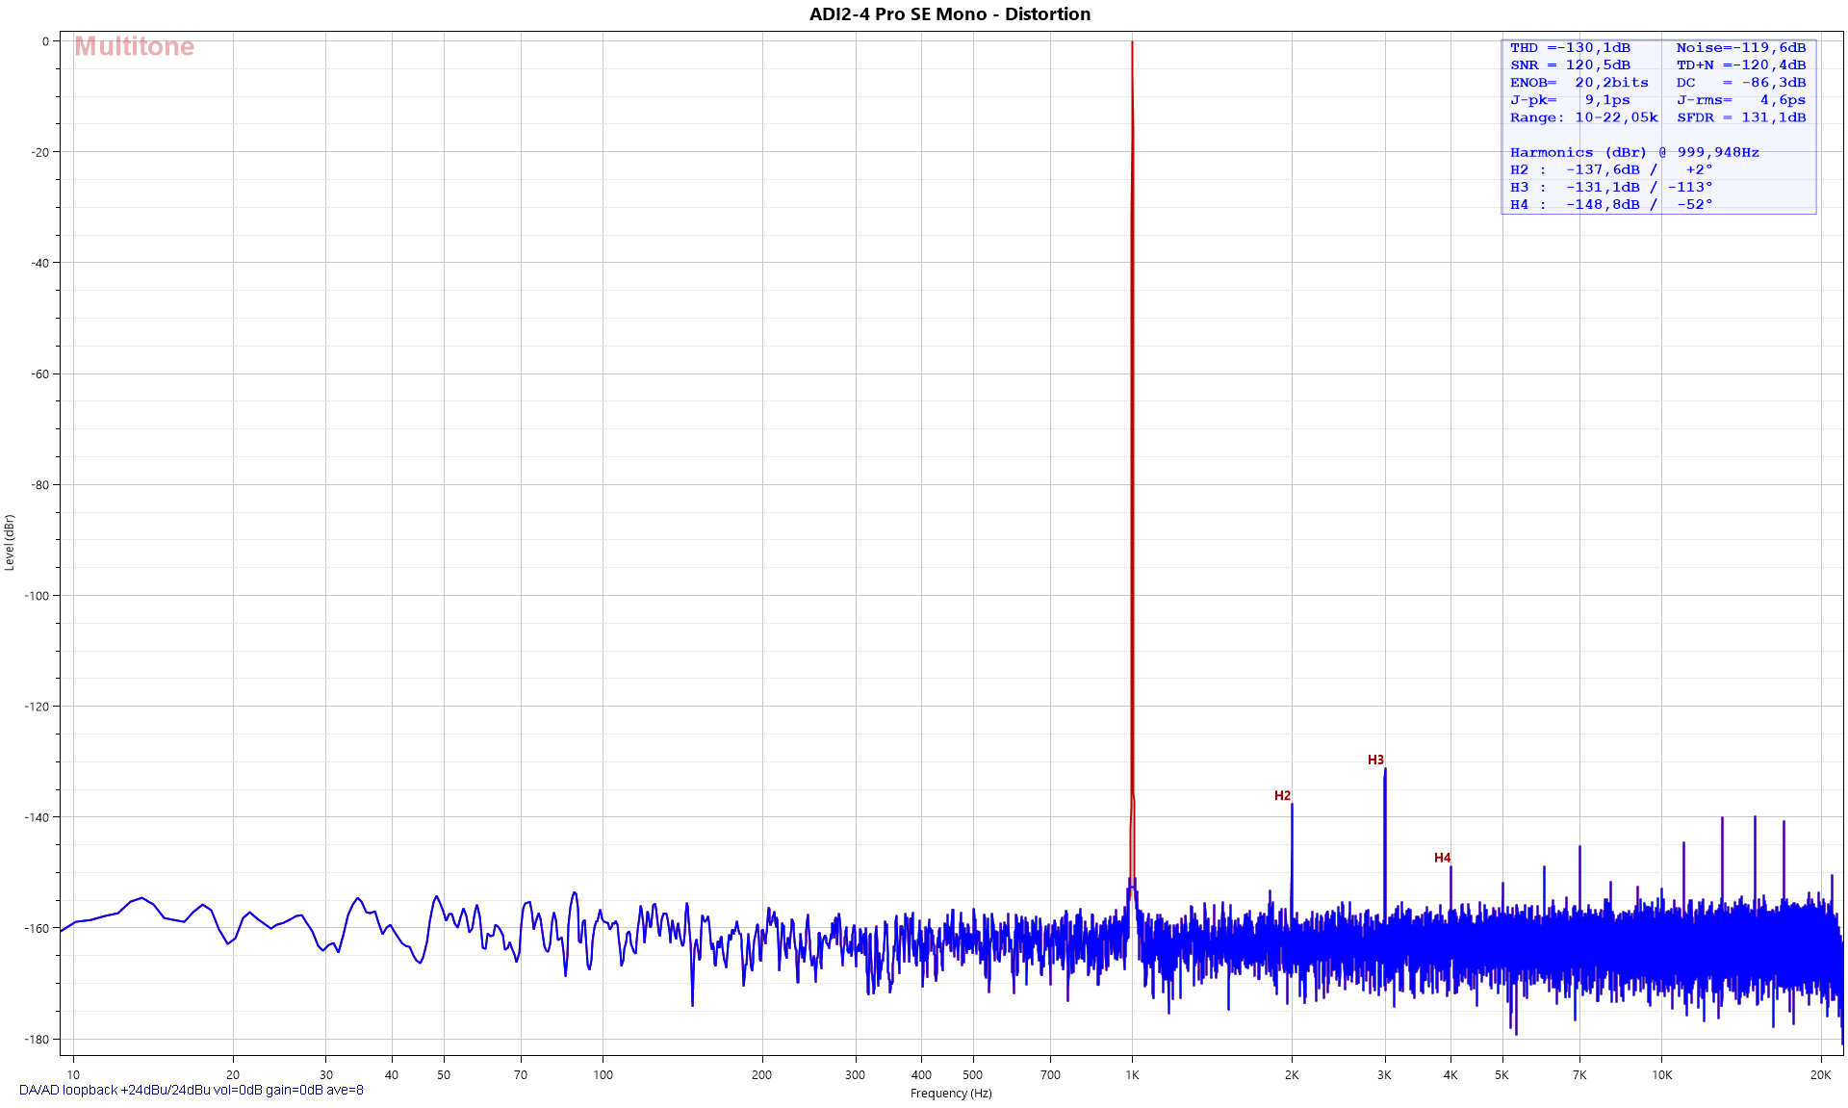Select the J-pk= 9,1ps readout
The width and height of the screenshot is (1848, 1108).
point(1570,100)
